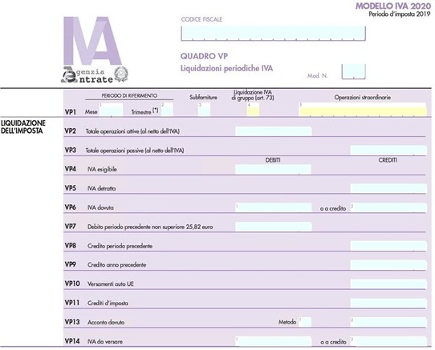Select the VP13 Metodo small box
The image size is (435, 350).
pos(305,322)
